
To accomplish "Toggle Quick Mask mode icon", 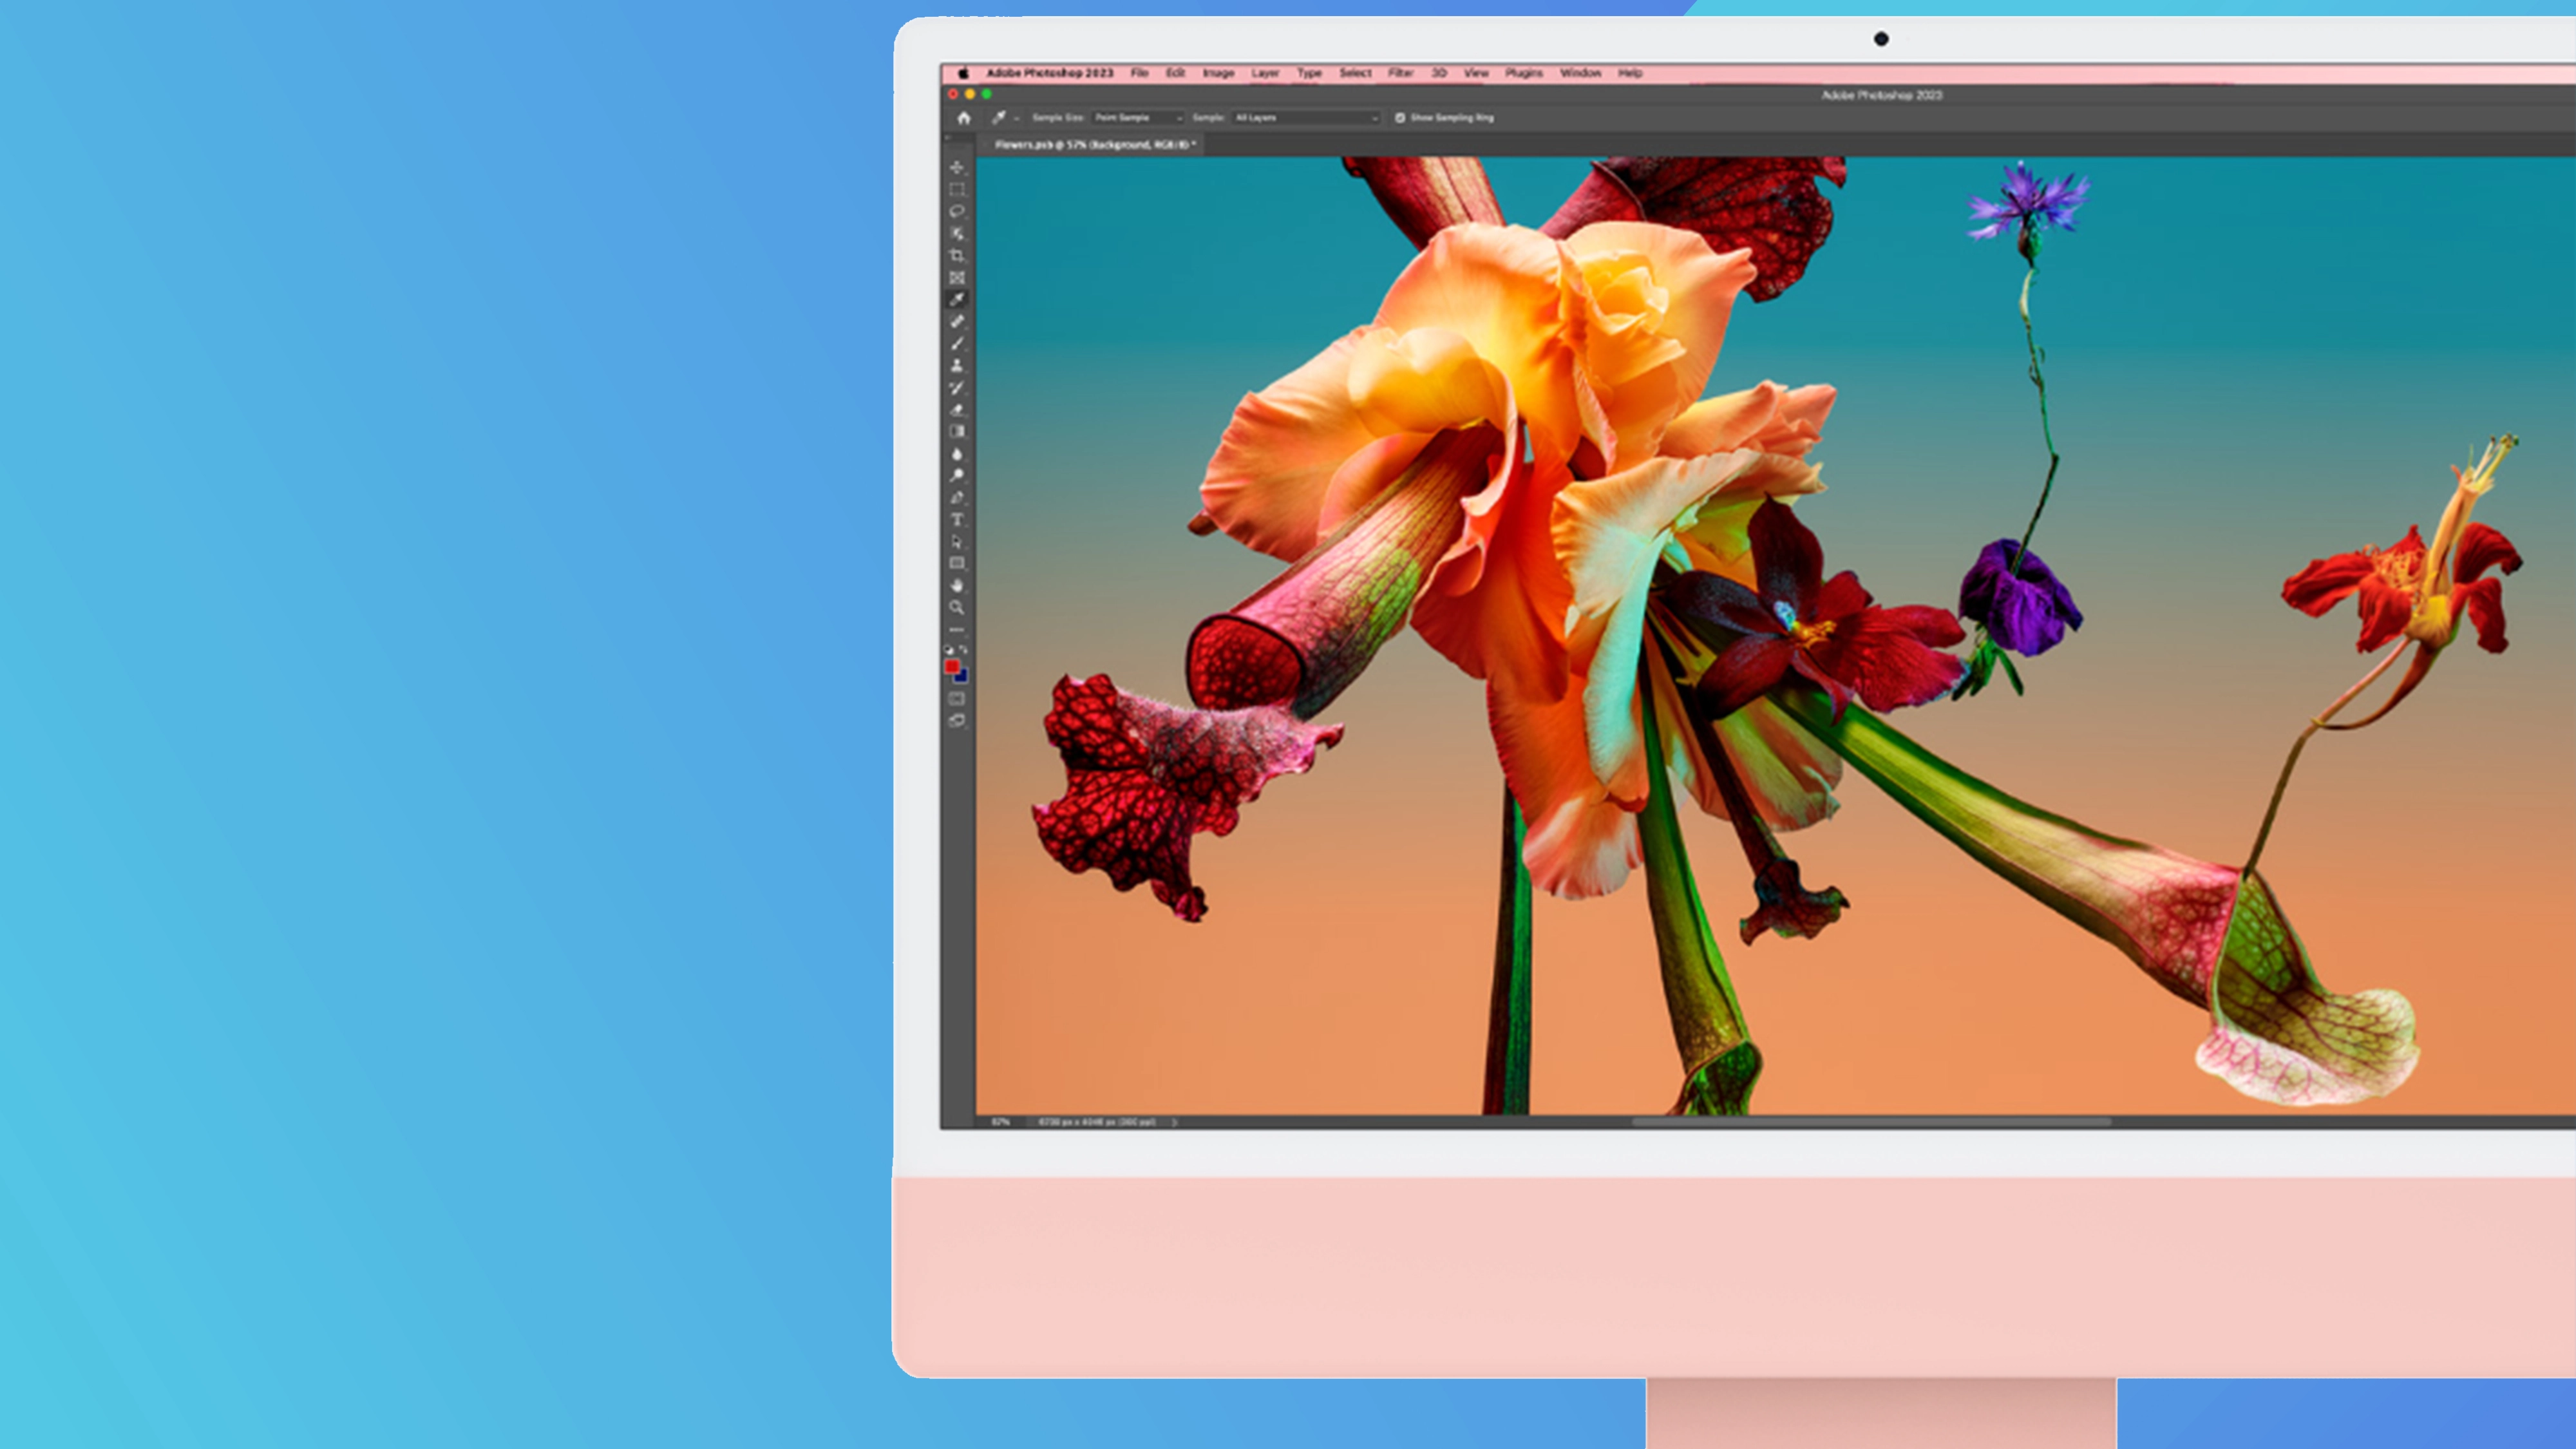I will click(x=957, y=698).
